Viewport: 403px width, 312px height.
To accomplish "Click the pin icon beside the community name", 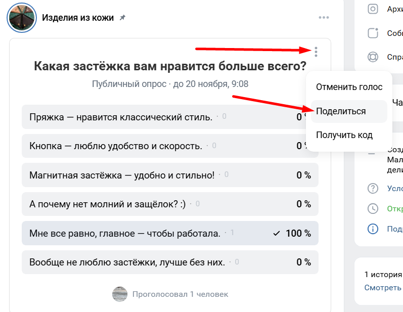I will click(x=122, y=18).
